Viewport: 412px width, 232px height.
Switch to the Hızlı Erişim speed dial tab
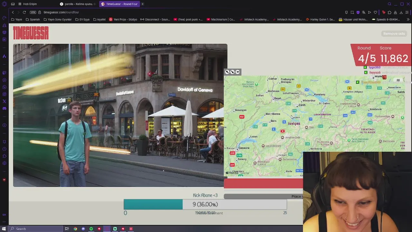pos(28,4)
